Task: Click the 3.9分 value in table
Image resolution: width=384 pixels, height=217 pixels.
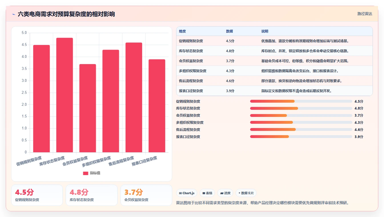Action: click(x=230, y=91)
